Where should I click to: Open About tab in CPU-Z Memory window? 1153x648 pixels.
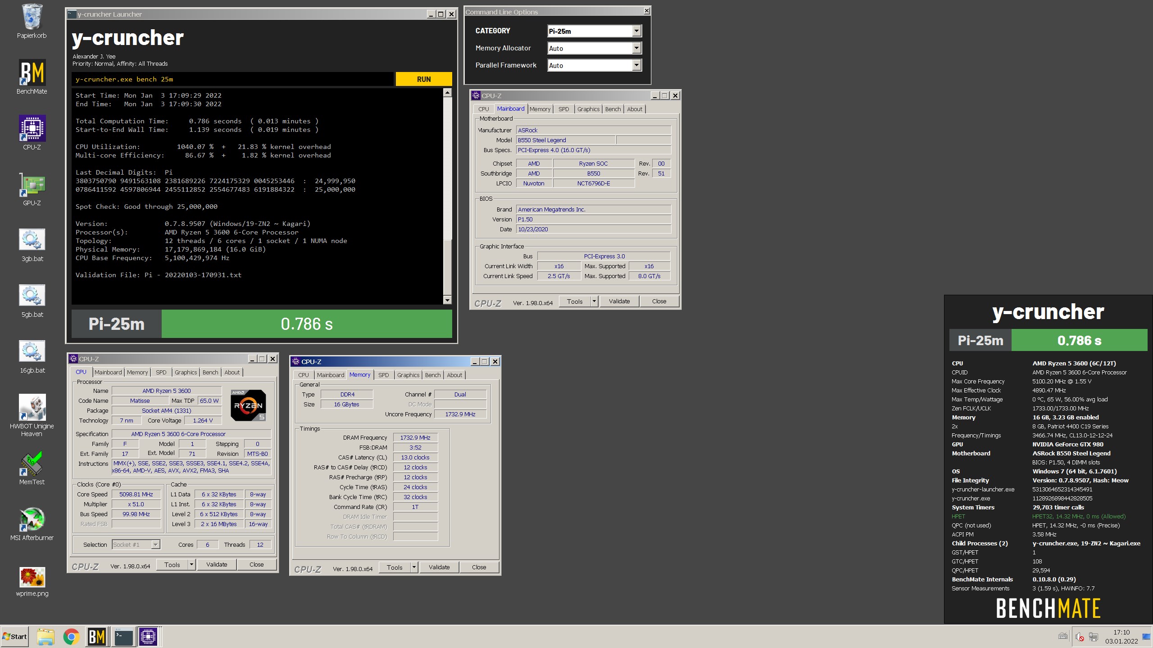point(454,375)
